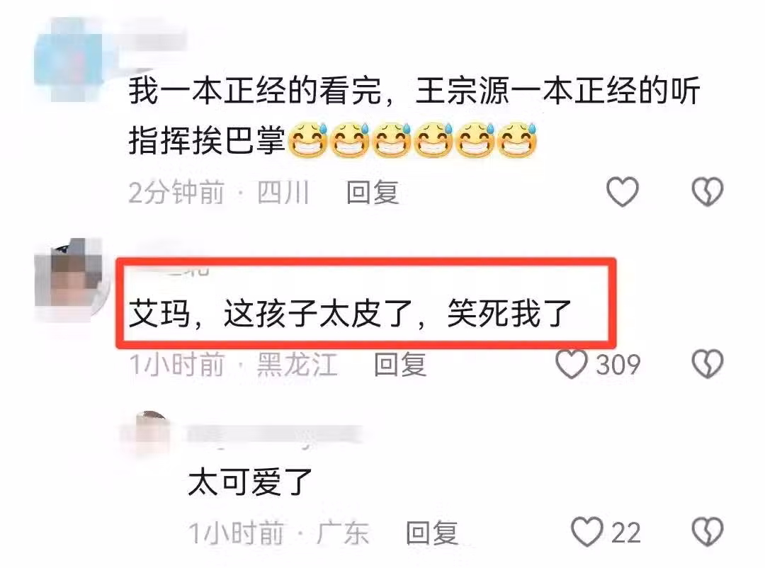Open the small avatar of the Guangdong replier

(x=149, y=433)
